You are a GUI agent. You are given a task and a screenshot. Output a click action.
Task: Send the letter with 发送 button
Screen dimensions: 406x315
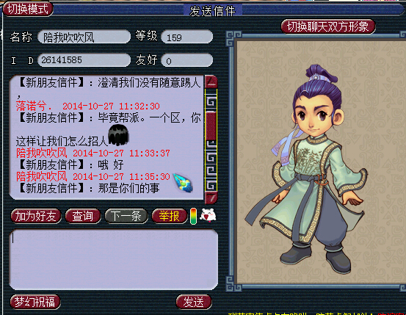(194, 302)
